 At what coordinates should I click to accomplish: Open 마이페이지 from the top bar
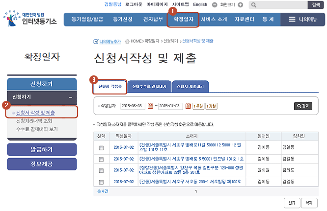157,4
